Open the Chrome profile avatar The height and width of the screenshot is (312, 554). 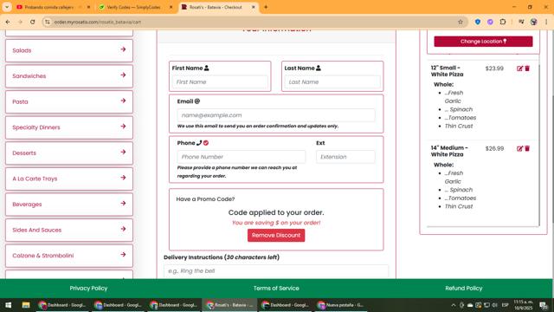(x=533, y=22)
